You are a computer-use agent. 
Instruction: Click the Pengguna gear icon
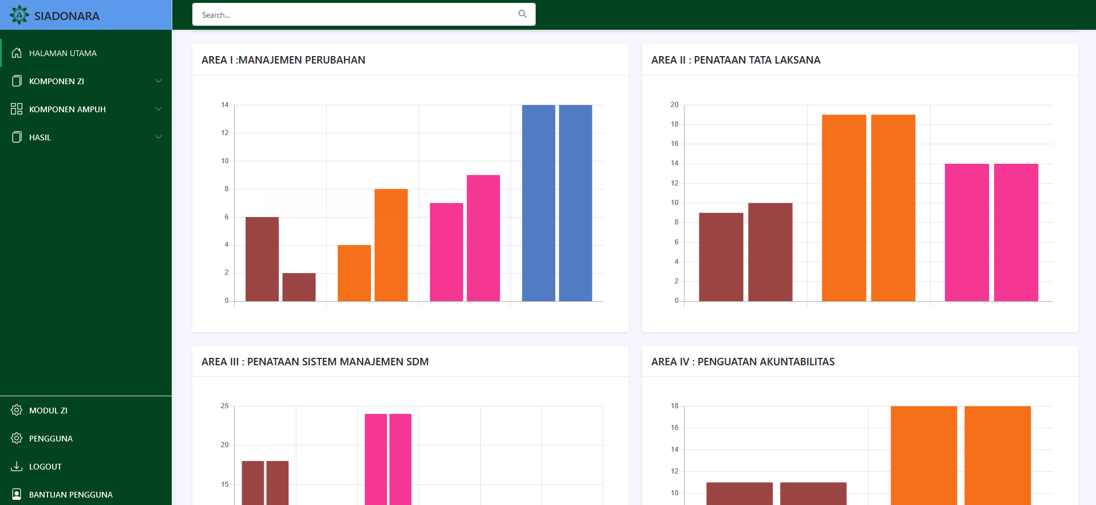(x=17, y=438)
